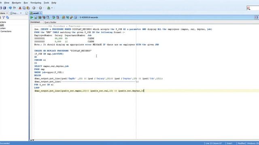Screen dimensions: 259x145
Task: Click the LOOP keyword line
Action: coord(37,88)
